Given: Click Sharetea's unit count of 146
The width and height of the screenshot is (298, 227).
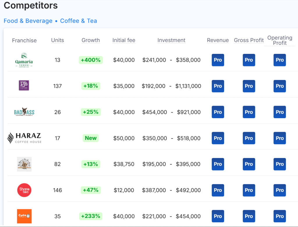Looking at the screenshot, I should click(x=58, y=190).
